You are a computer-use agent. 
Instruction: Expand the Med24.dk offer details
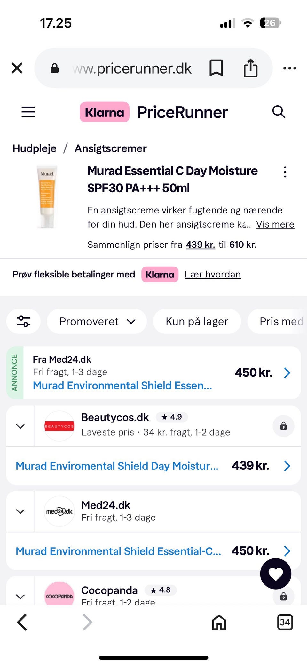pos(20,511)
